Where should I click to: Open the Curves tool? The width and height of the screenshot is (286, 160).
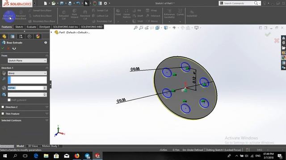[x=180, y=12]
